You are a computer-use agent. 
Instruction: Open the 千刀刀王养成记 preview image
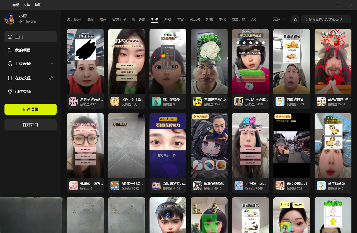tap(250, 62)
